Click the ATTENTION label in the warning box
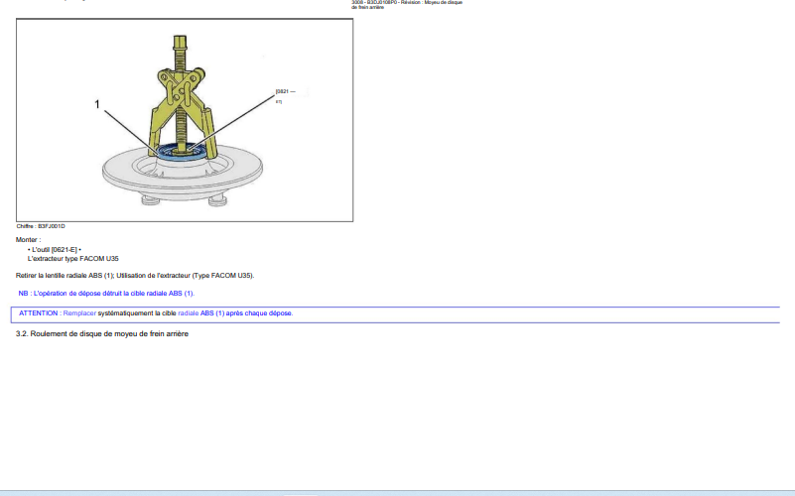Viewport: 795px width, 496px height. (40, 313)
